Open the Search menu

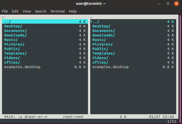pos(40,11)
